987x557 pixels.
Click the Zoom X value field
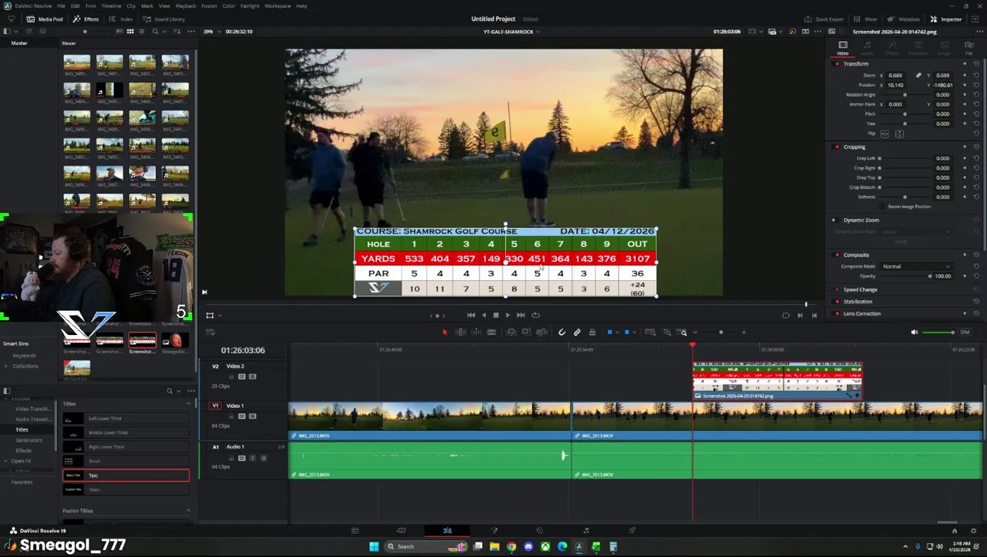[896, 75]
